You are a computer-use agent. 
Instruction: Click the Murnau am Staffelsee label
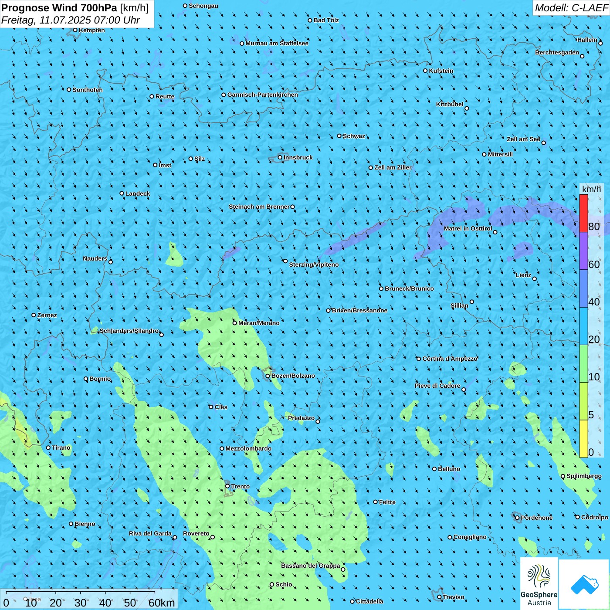click(277, 43)
